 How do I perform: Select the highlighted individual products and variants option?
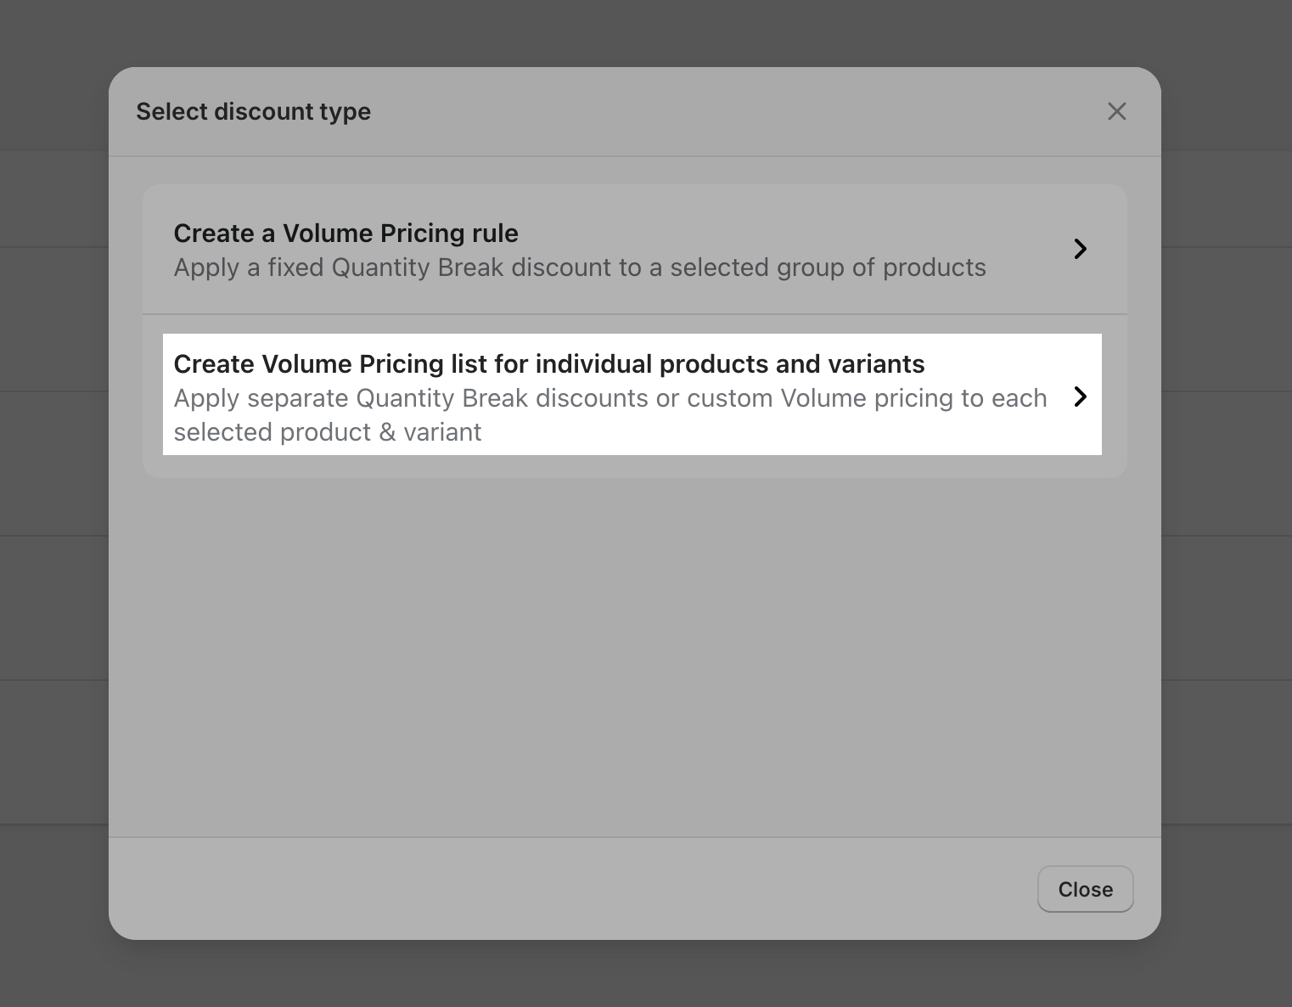pyautogui.click(x=632, y=395)
